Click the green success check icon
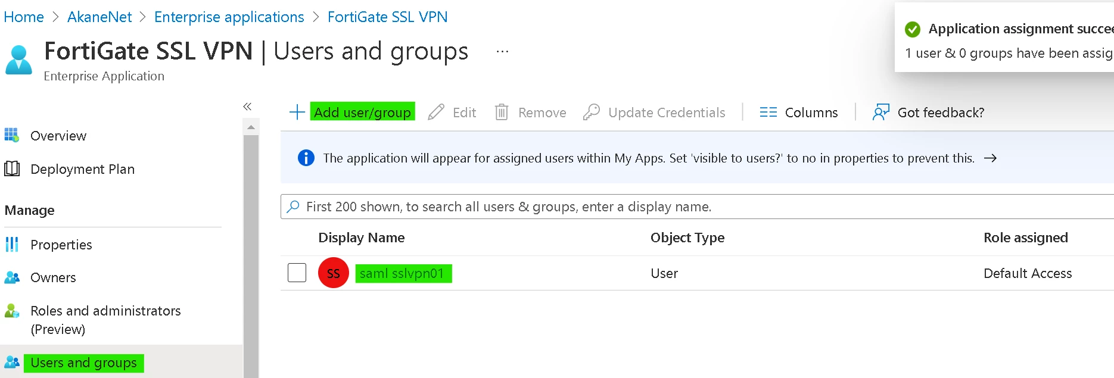Image resolution: width=1114 pixels, height=378 pixels. (912, 29)
